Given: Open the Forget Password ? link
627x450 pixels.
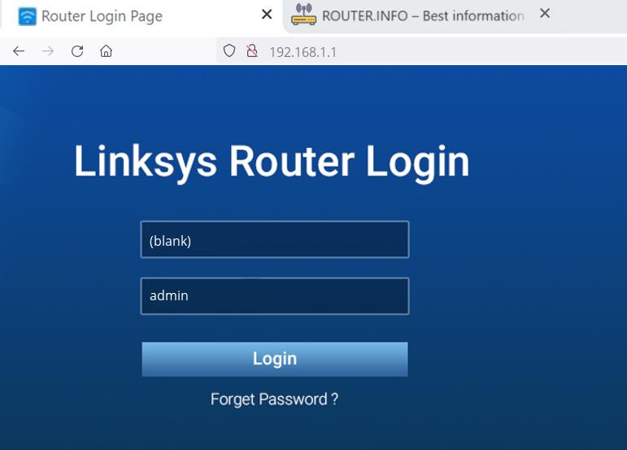Looking at the screenshot, I should 274,400.
